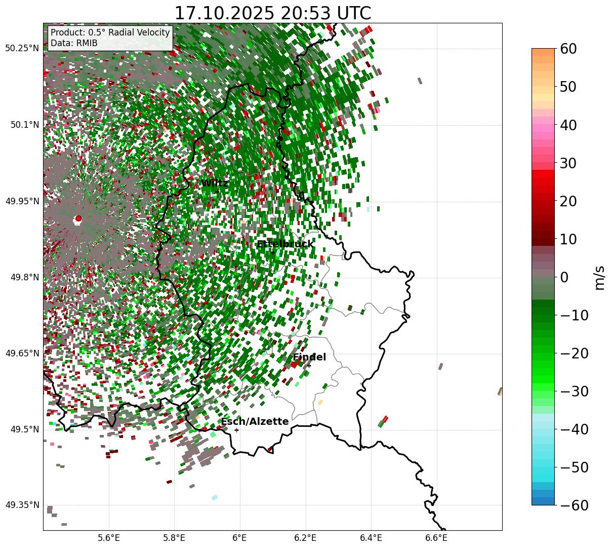
Task: Click the 49.35°N latitude tick label
Action: [22, 505]
